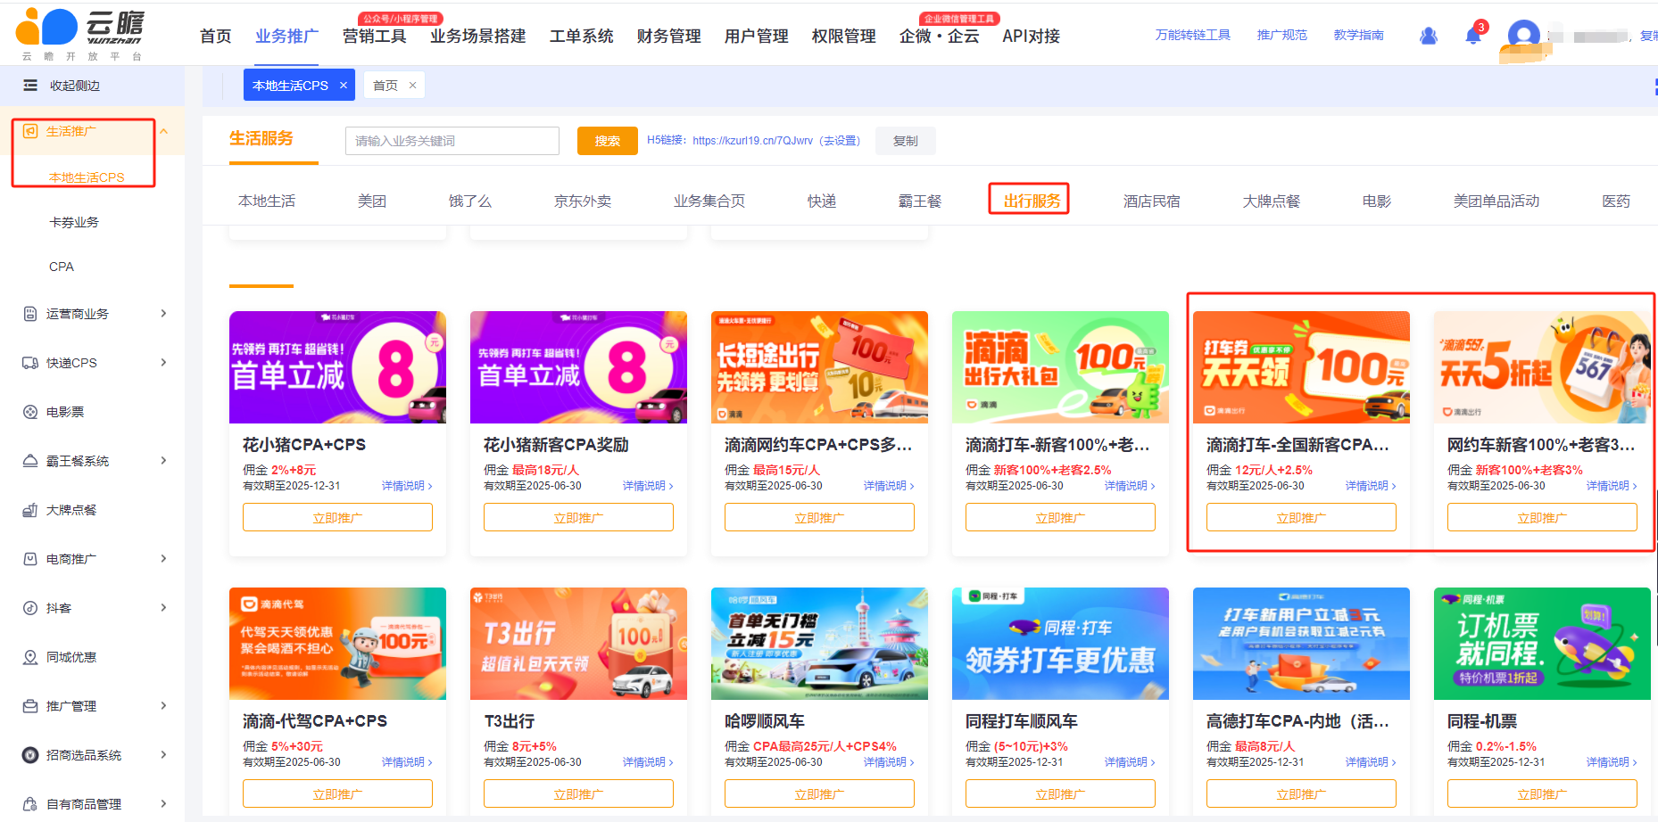Screen dimensions: 1658x822
Task: Open the 推广规范 link
Action: click(x=1282, y=35)
